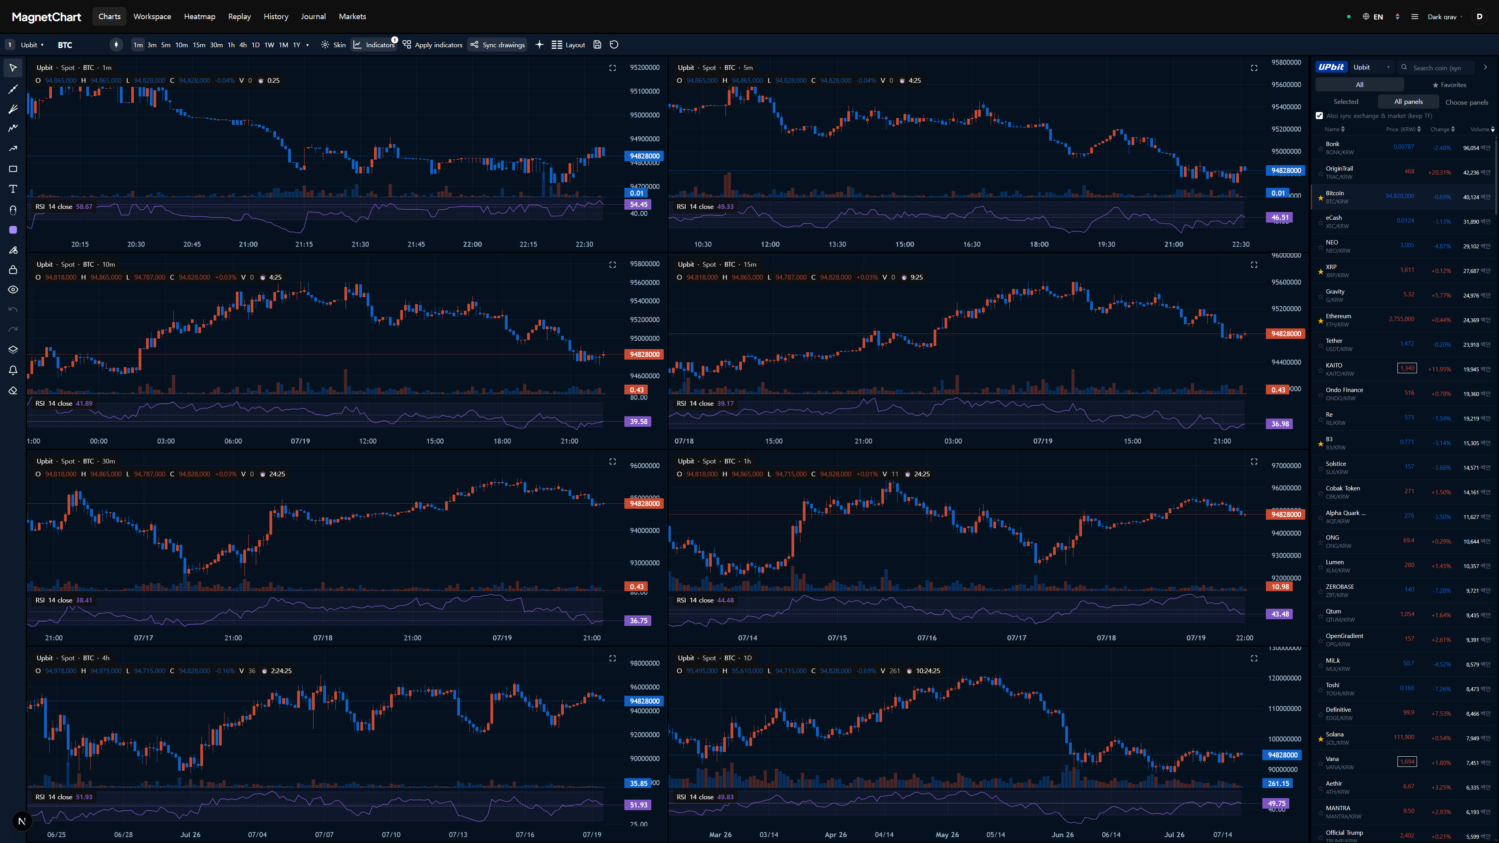Select the cursor pointer tool
This screenshot has width=1499, height=843.
point(13,68)
